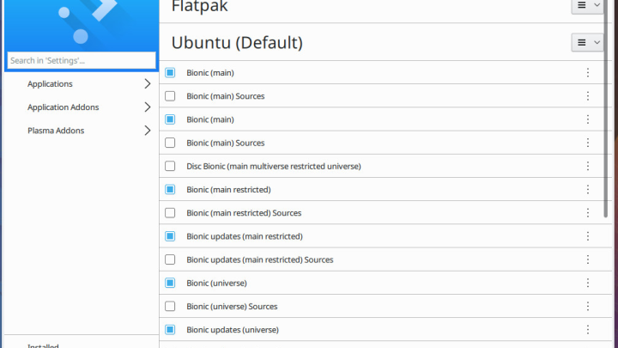Expand the Application Addons chevron arrow
The width and height of the screenshot is (618, 348).
click(x=147, y=107)
